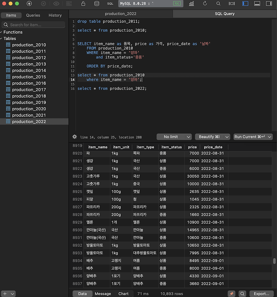The height and width of the screenshot is (297, 277).
Task: Click the split panes icon in toolbar
Action: 232,3
